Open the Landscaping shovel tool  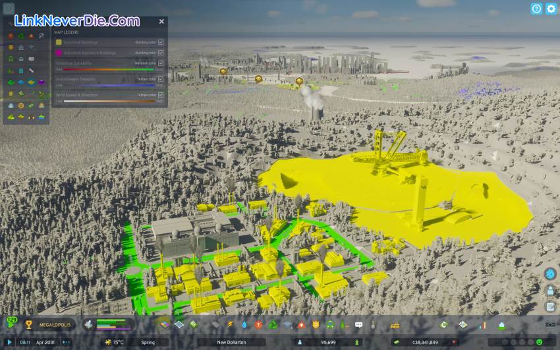[x=373, y=325]
